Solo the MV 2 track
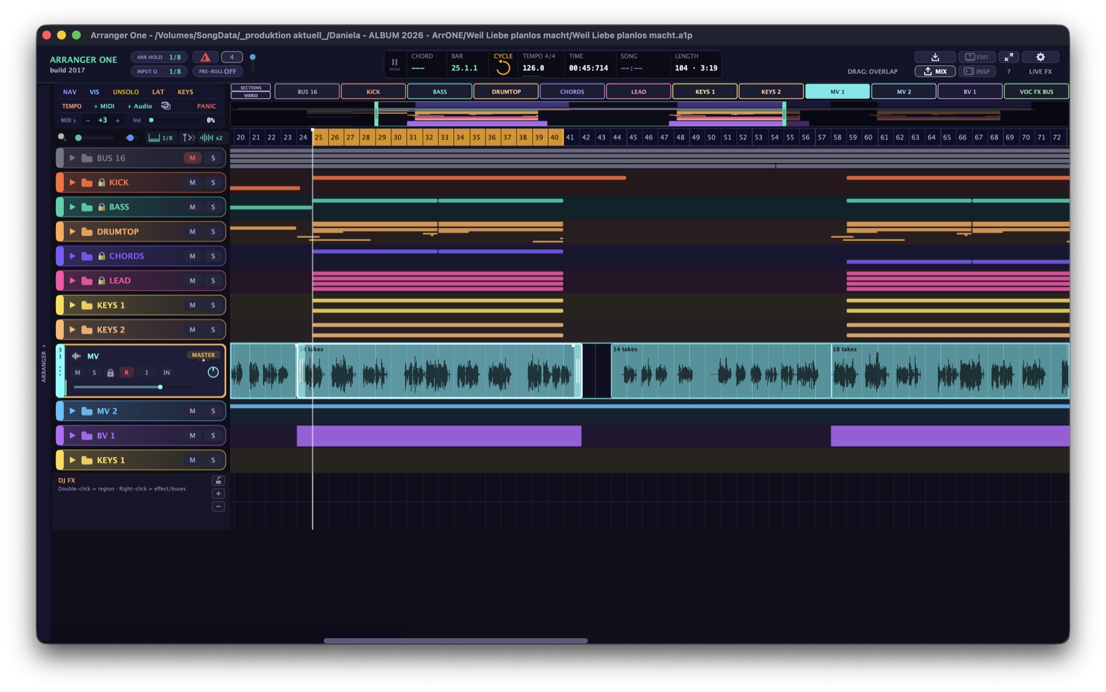This screenshot has height=692, width=1106. click(x=213, y=411)
